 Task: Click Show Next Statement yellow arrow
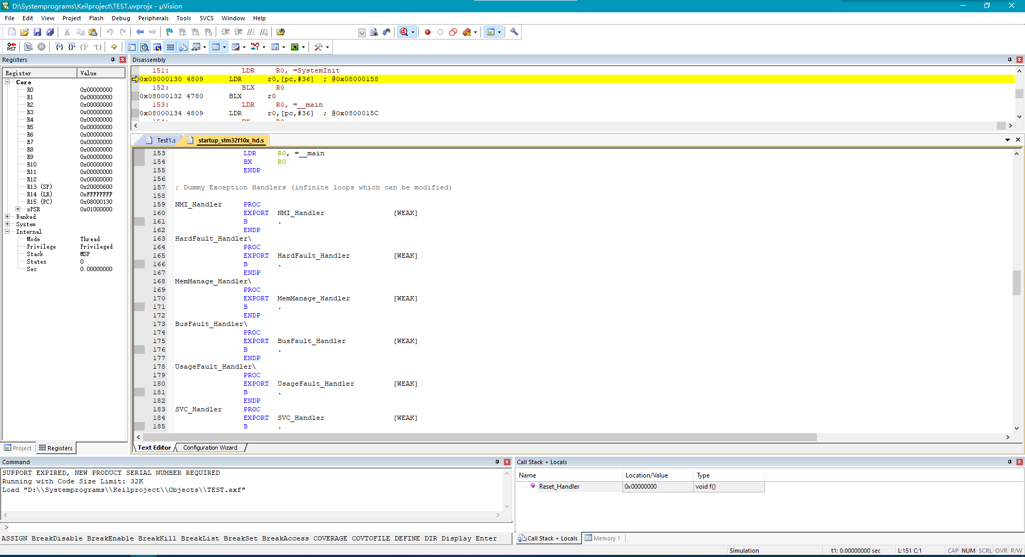click(x=114, y=47)
